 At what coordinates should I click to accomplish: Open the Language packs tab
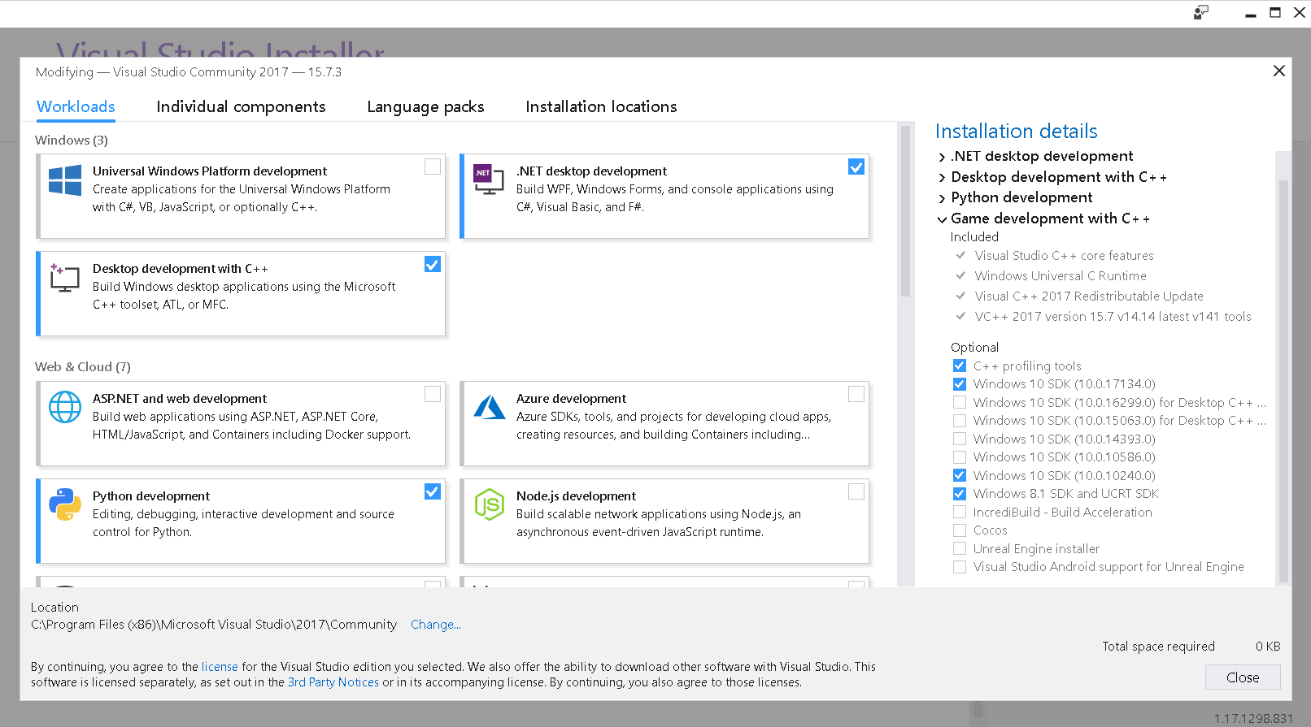pos(425,106)
